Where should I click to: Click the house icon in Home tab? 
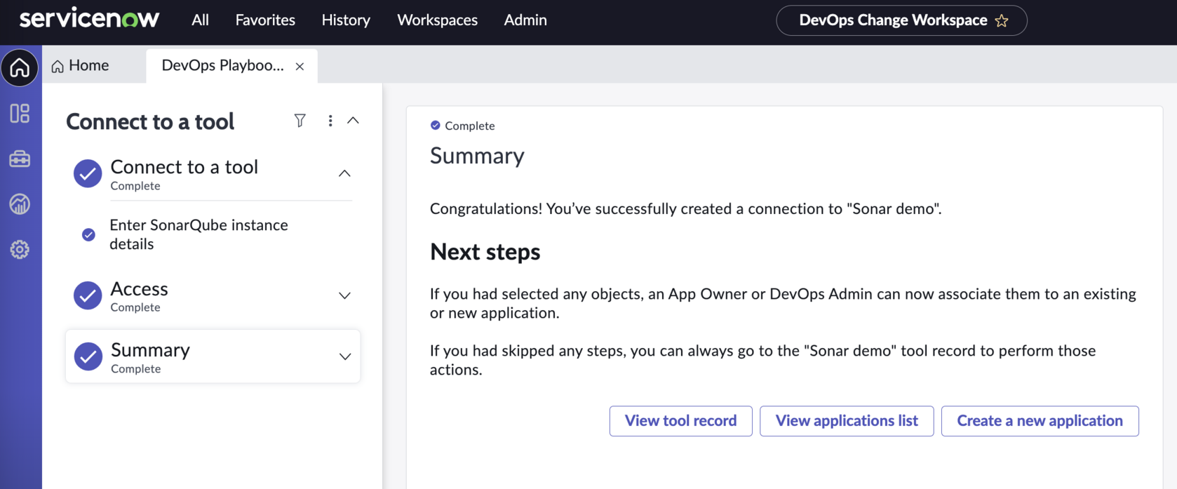(58, 66)
